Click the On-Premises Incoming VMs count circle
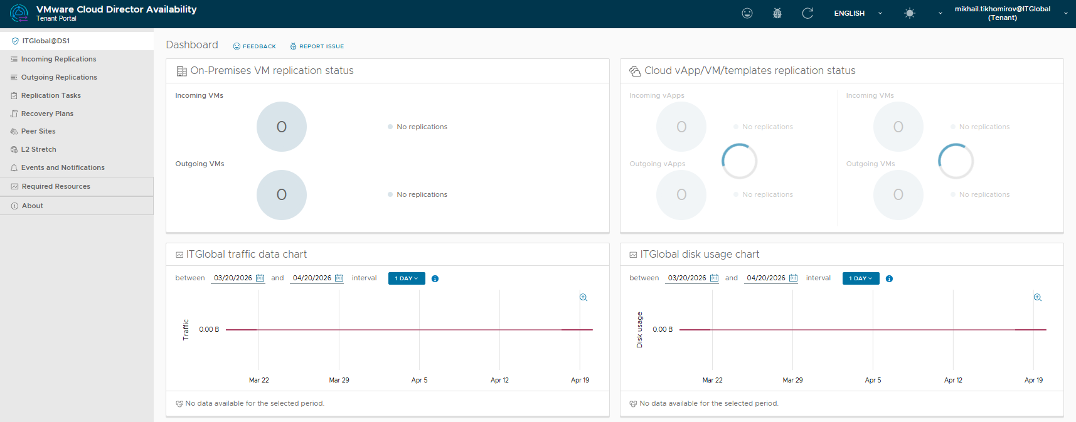This screenshot has height=422, width=1076. pyautogui.click(x=282, y=127)
